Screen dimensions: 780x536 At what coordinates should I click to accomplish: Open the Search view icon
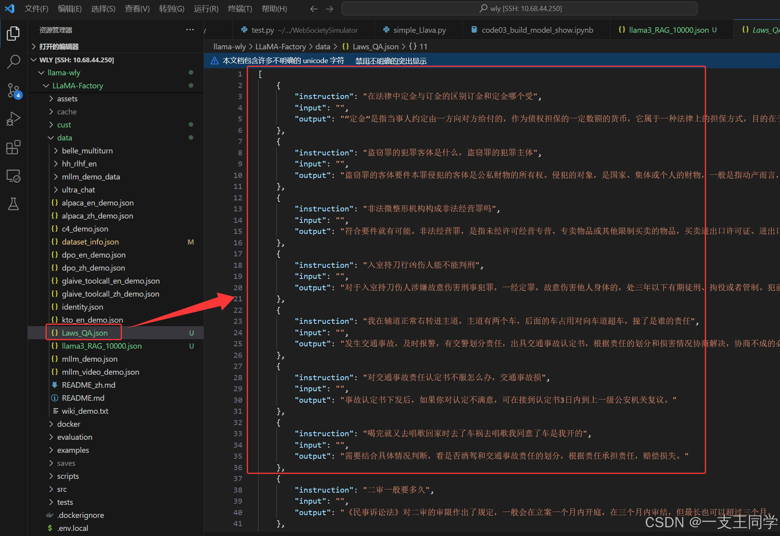click(13, 62)
